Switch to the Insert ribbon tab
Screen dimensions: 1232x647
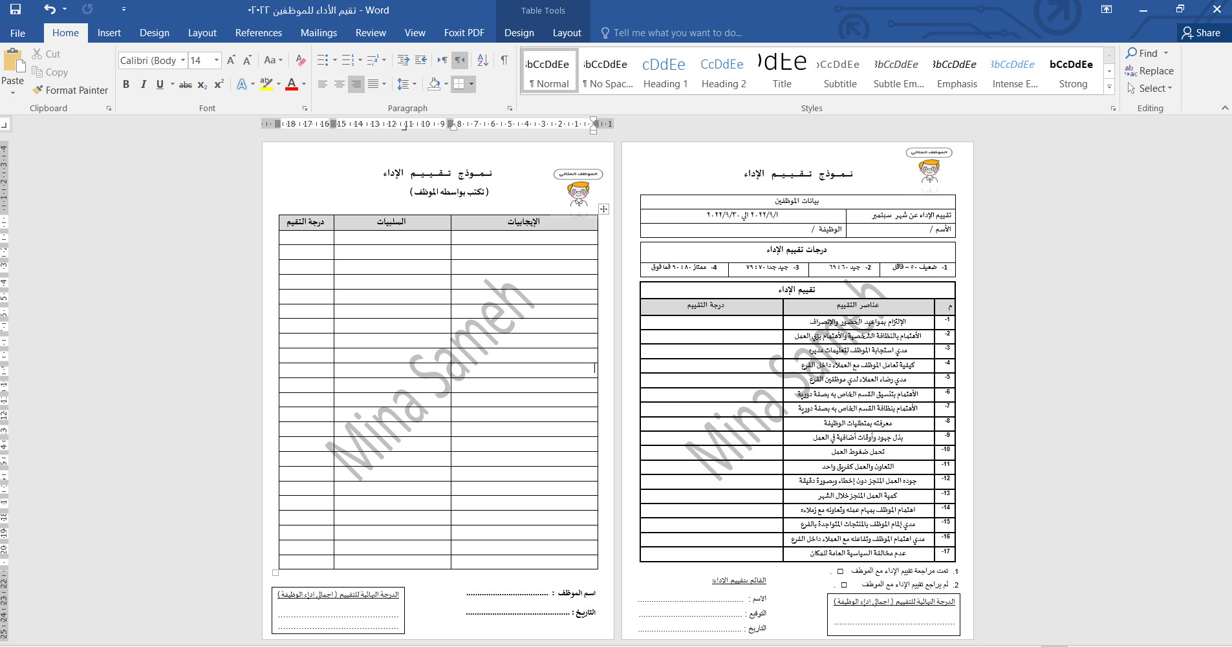click(109, 32)
